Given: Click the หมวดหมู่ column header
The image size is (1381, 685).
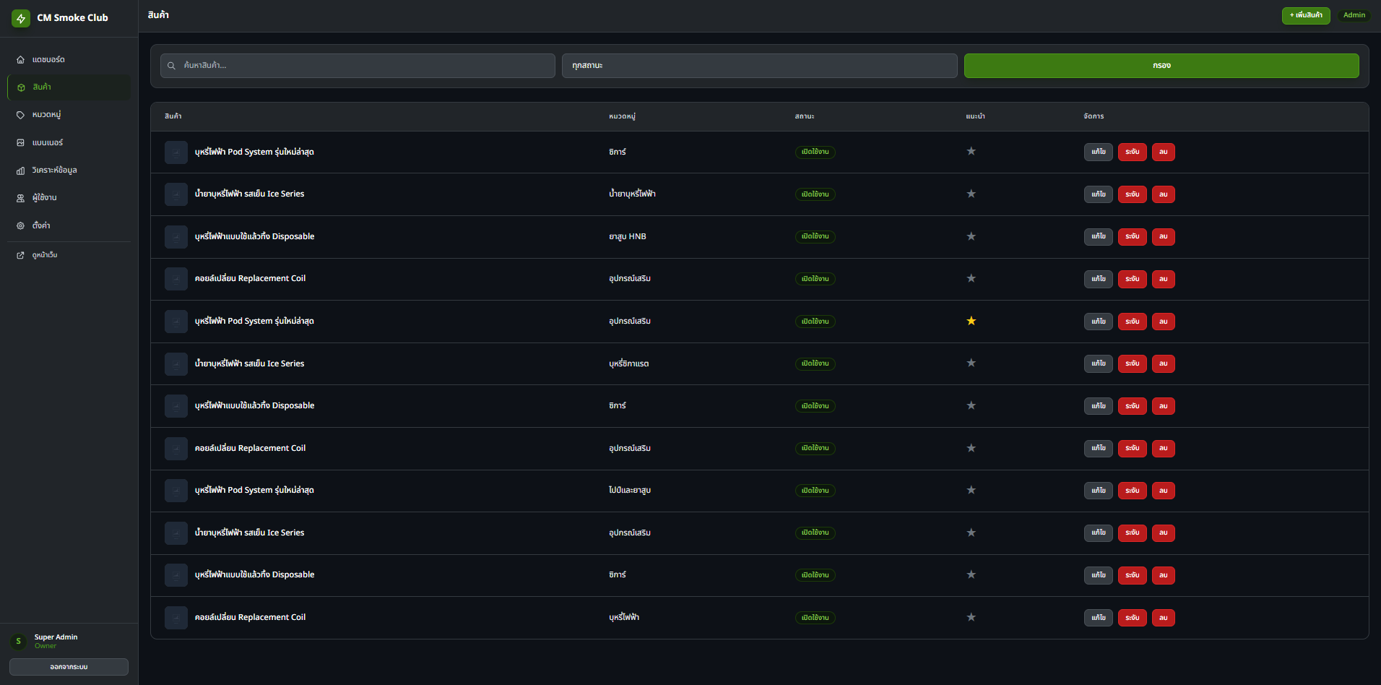Looking at the screenshot, I should click(623, 116).
